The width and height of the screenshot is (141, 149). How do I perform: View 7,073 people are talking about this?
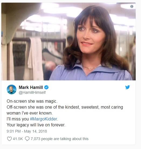coord(60,139)
